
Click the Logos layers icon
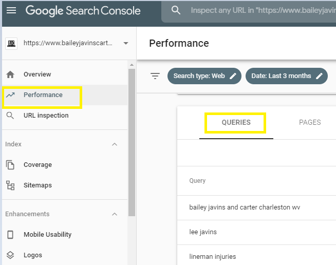10,255
